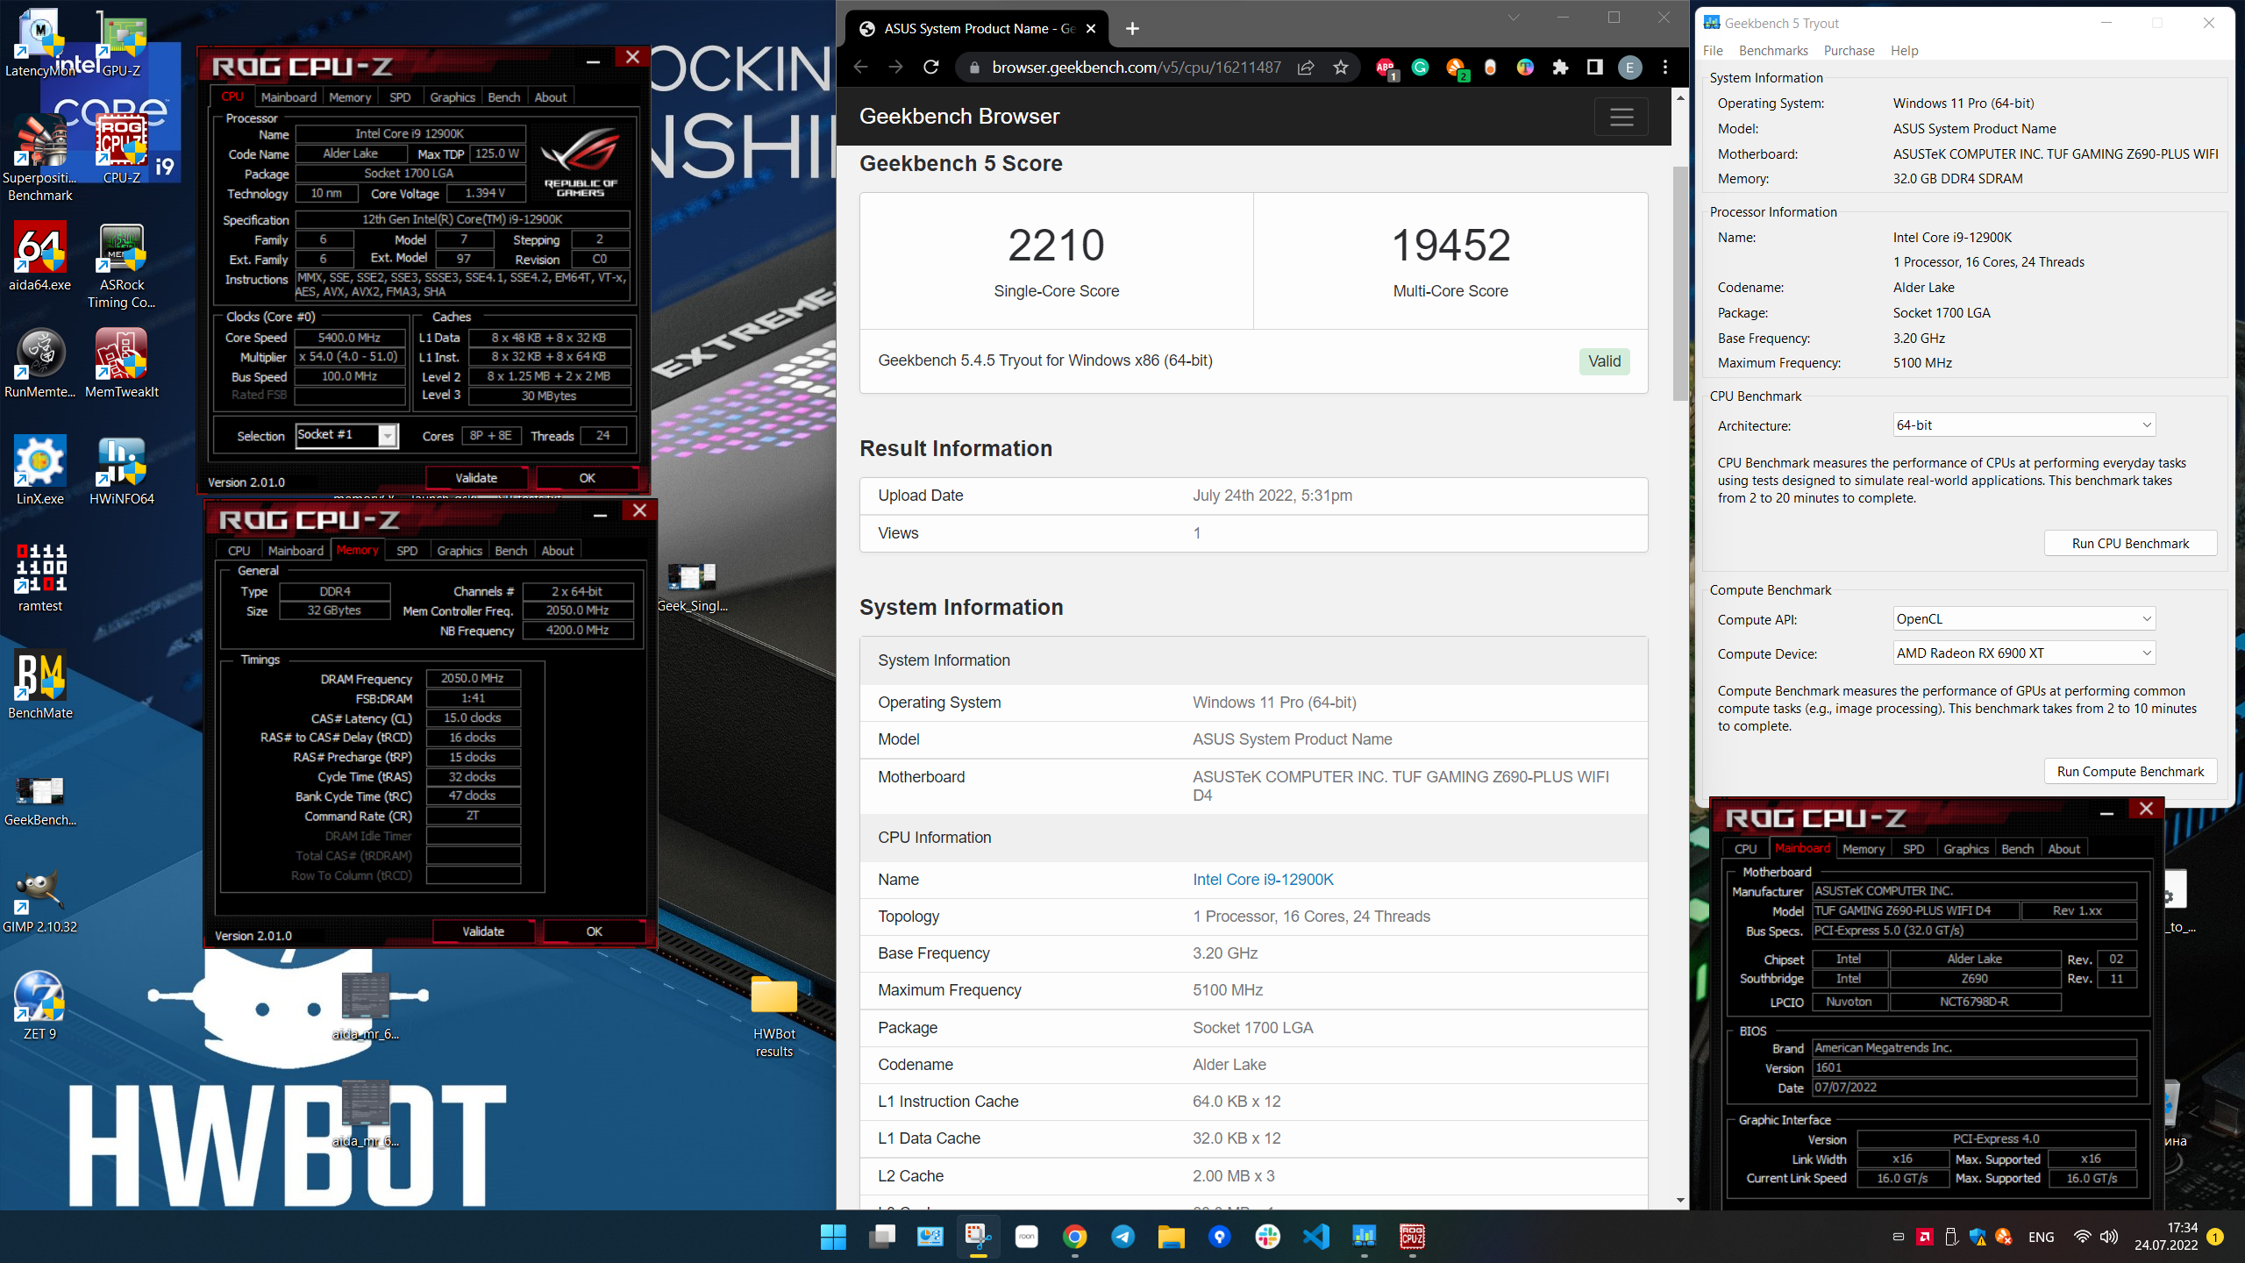Expand the Compute API OpenCL dropdown
Screen dimensions: 2245x1263
[2024, 619]
